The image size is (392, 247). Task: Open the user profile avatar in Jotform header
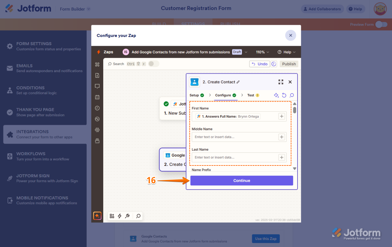click(380, 9)
